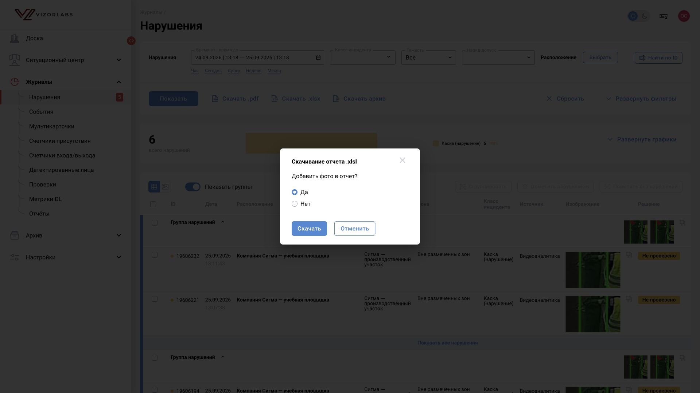Select table view icon
The width and height of the screenshot is (700, 393).
154,187
